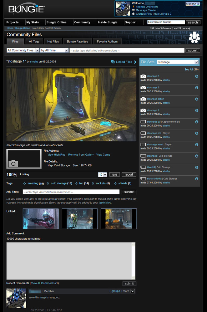Click the comment box scrollbar down arrow

[134, 277]
